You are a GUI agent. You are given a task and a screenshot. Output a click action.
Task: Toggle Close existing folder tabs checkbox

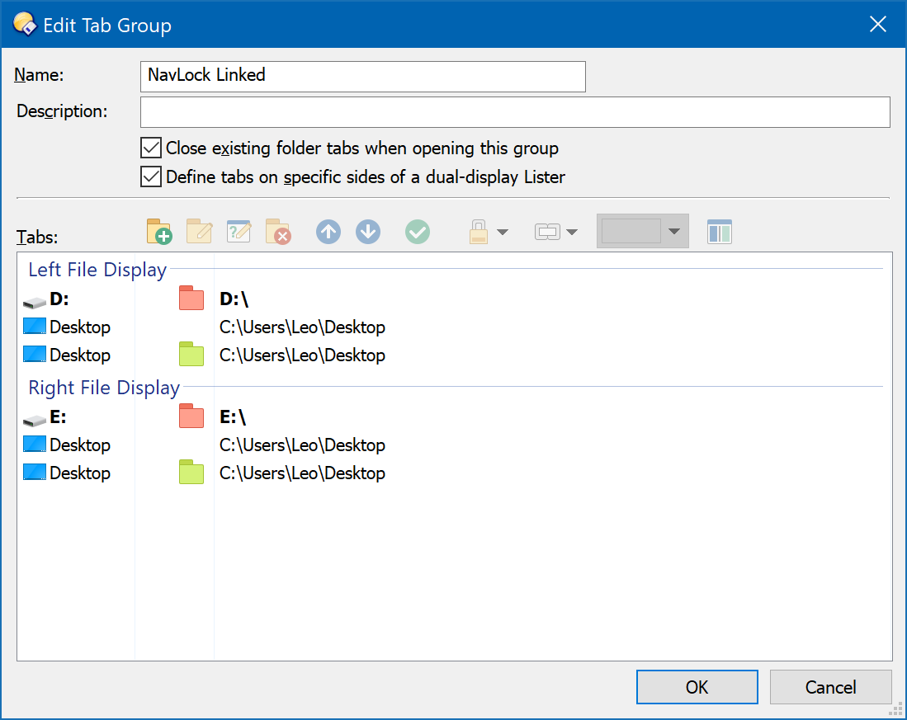click(x=151, y=148)
